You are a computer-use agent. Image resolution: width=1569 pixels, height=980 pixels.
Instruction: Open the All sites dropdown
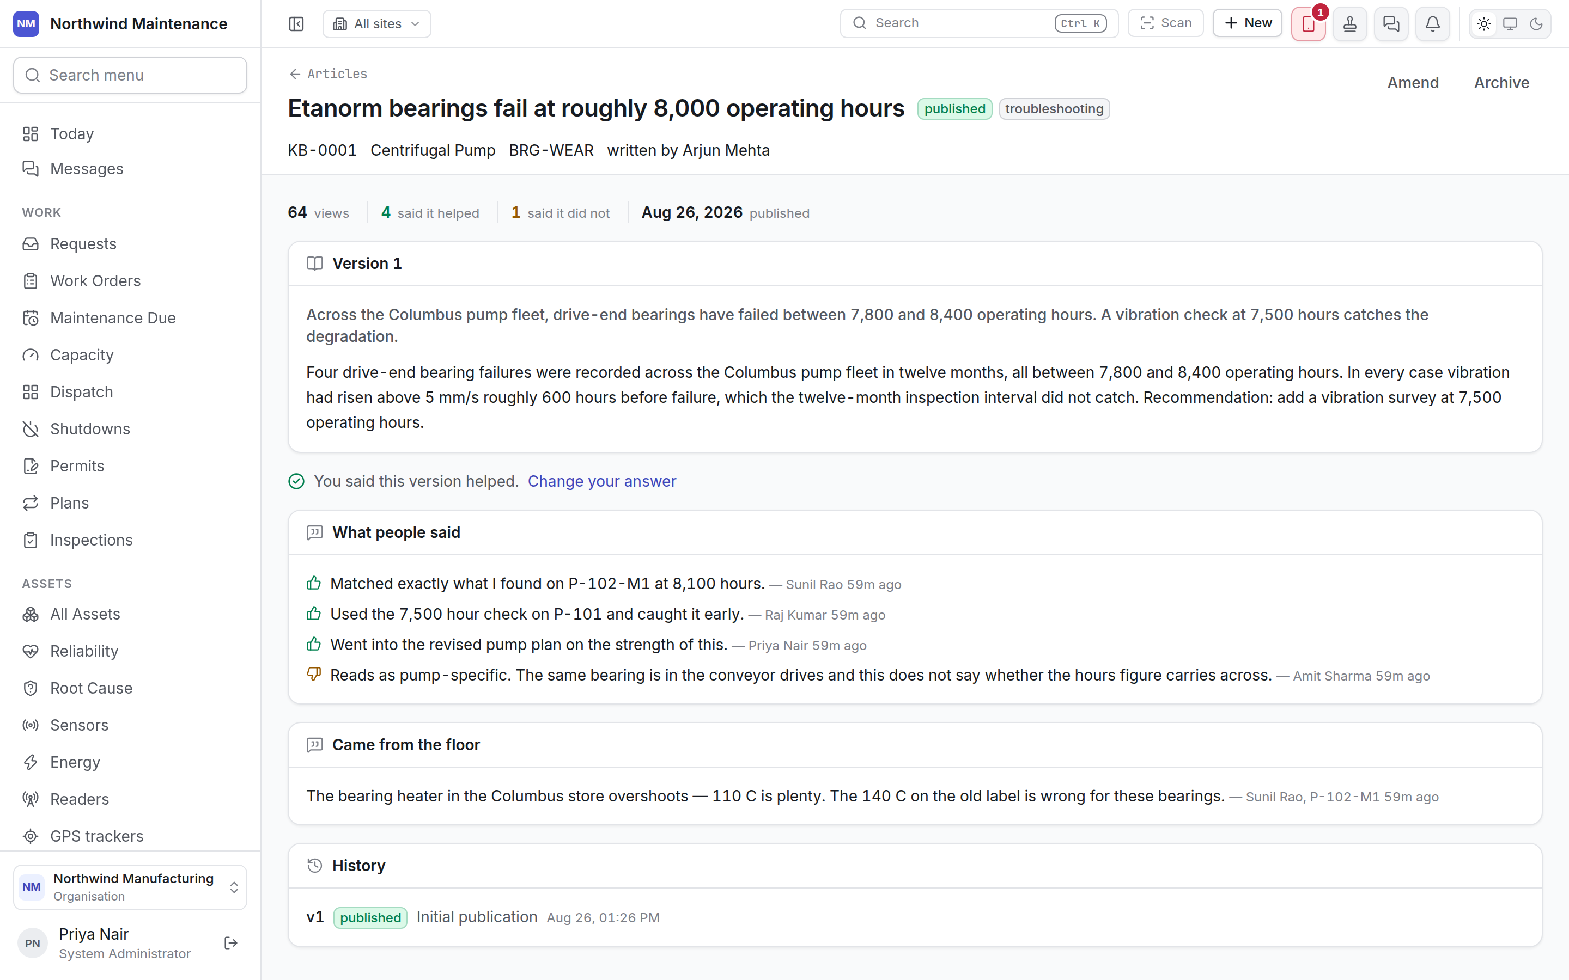376,24
